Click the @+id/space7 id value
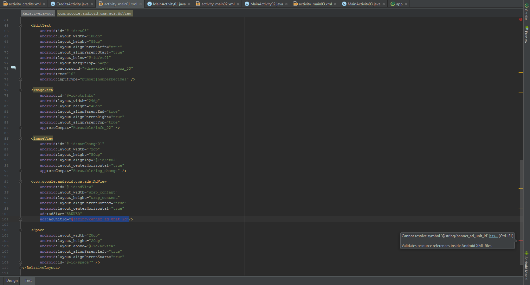The height and width of the screenshot is (285, 530). pyautogui.click(x=79, y=262)
